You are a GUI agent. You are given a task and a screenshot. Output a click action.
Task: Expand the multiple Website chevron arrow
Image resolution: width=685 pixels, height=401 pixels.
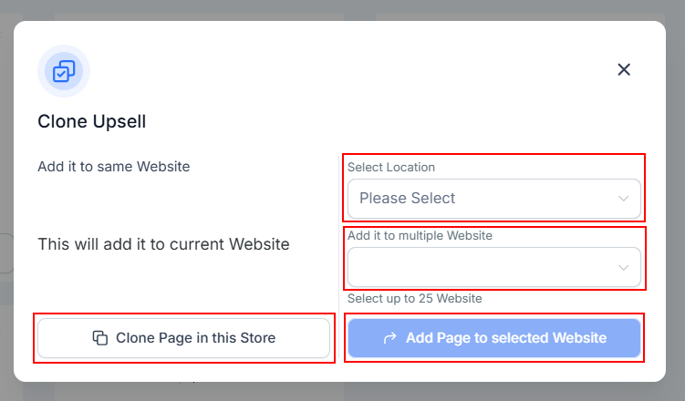point(624,267)
